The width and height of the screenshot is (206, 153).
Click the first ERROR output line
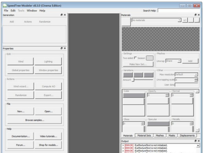[145, 145]
